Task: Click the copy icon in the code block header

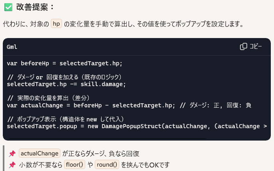Action: [x=244, y=46]
